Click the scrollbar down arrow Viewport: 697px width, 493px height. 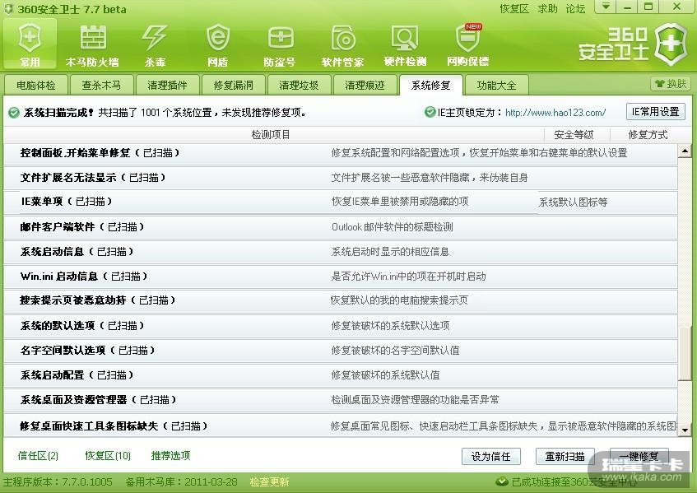685,430
